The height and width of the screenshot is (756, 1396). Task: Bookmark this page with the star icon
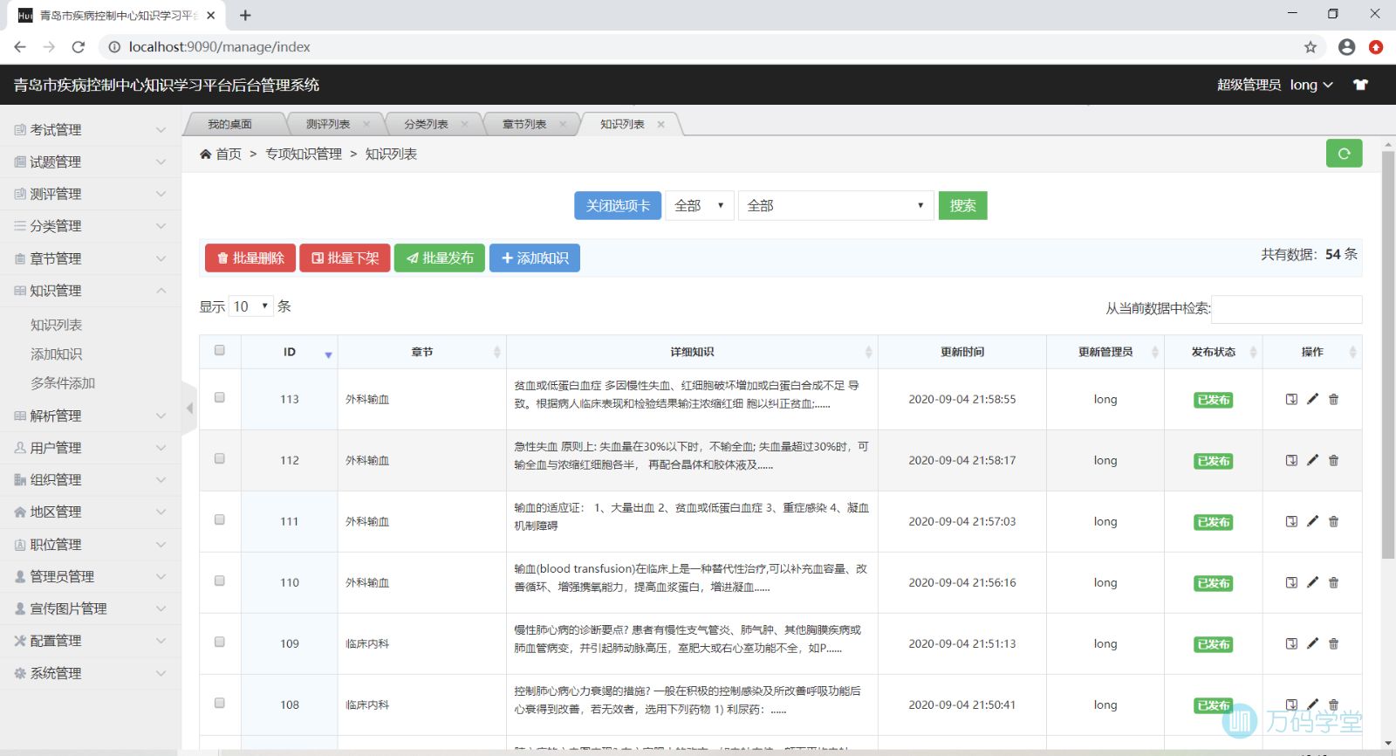pyautogui.click(x=1310, y=47)
